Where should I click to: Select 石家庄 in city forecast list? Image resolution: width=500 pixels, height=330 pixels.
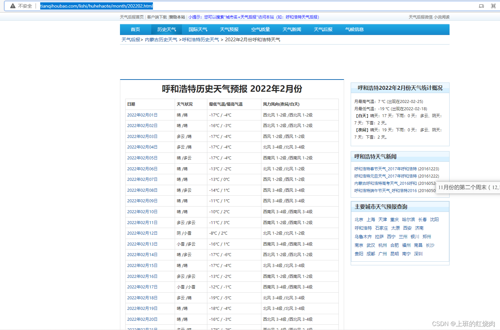[381, 228]
